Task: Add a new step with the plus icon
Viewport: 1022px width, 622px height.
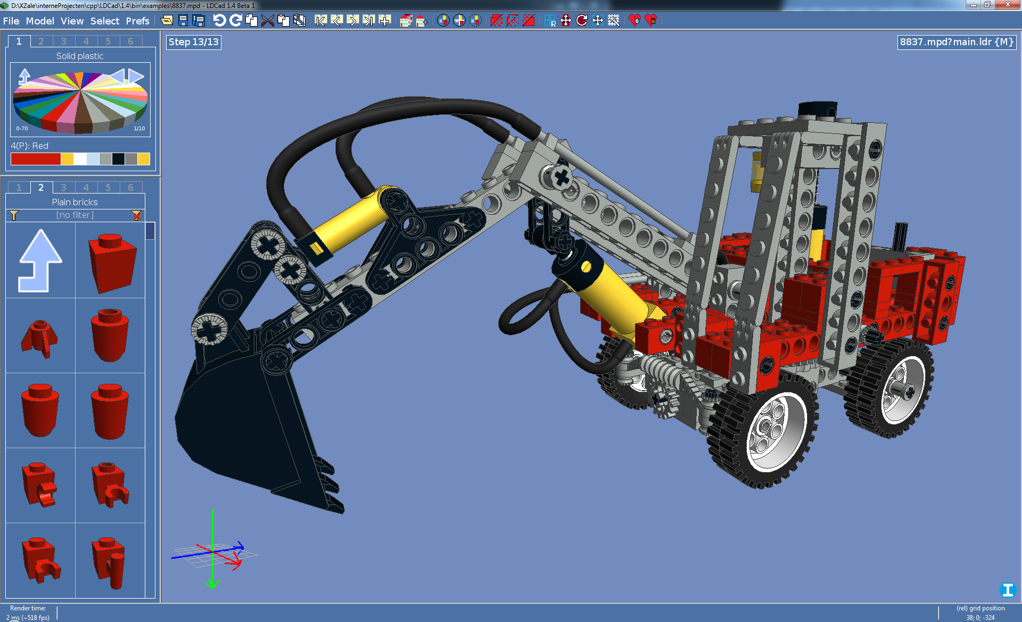Action: 384,21
